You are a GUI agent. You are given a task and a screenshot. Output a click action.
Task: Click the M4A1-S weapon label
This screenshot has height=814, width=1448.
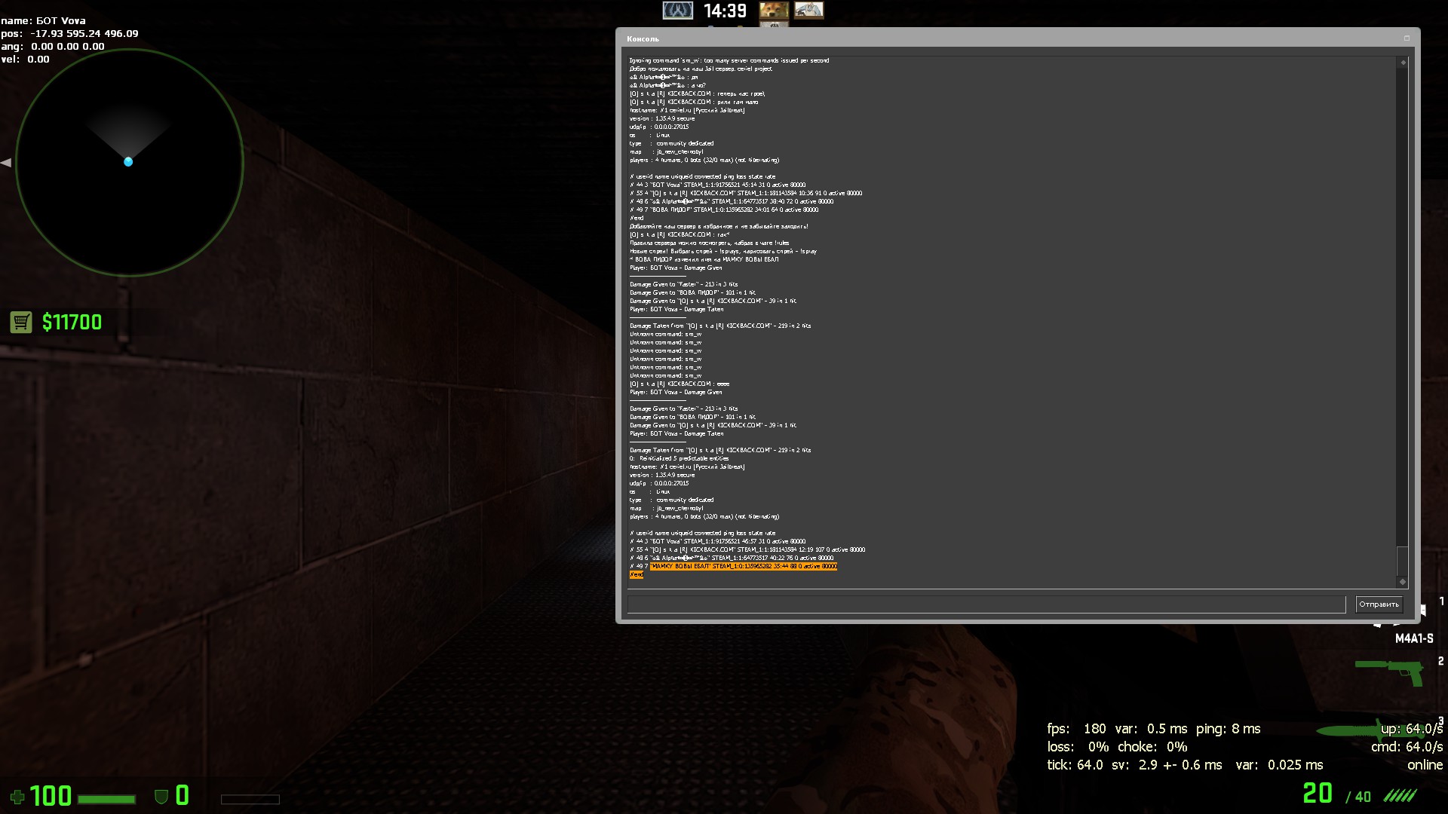[1413, 638]
